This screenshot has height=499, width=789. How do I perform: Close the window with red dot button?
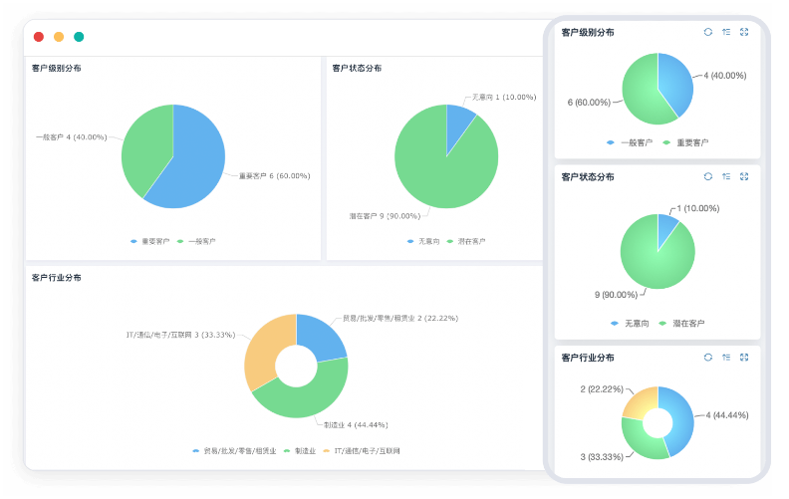pos(39,37)
